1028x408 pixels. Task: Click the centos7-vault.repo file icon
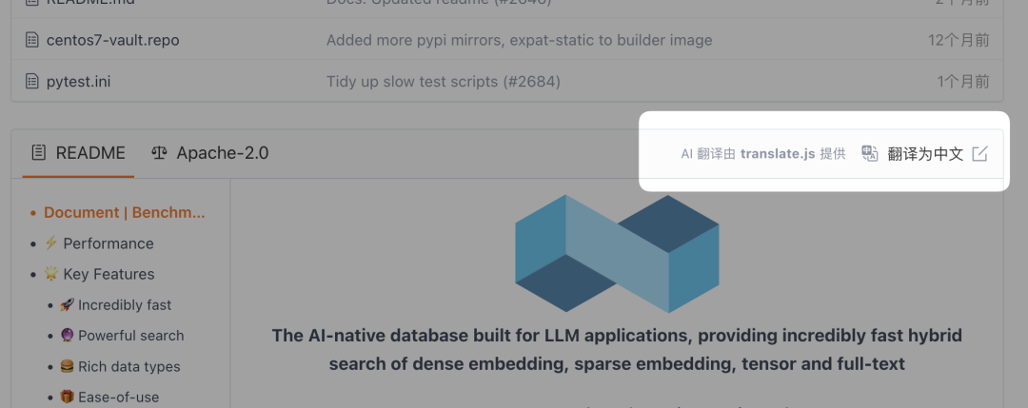coord(31,40)
